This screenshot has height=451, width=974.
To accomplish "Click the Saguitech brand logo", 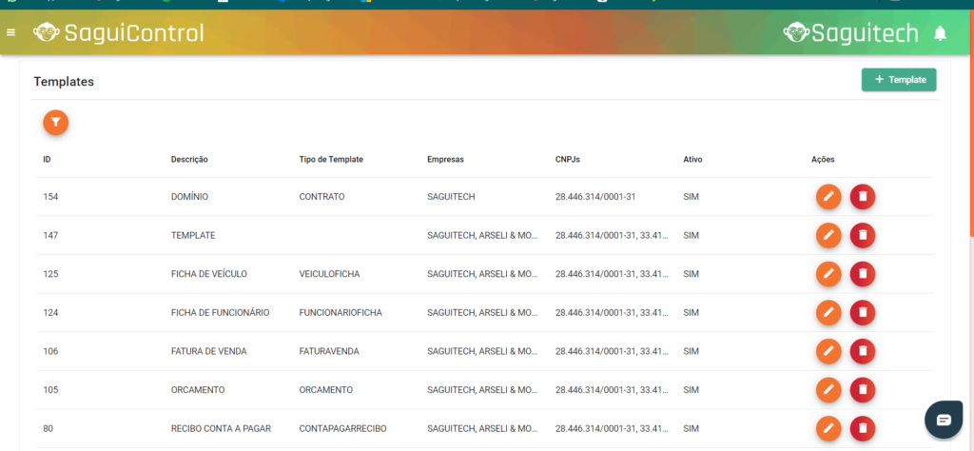I will pos(850,34).
